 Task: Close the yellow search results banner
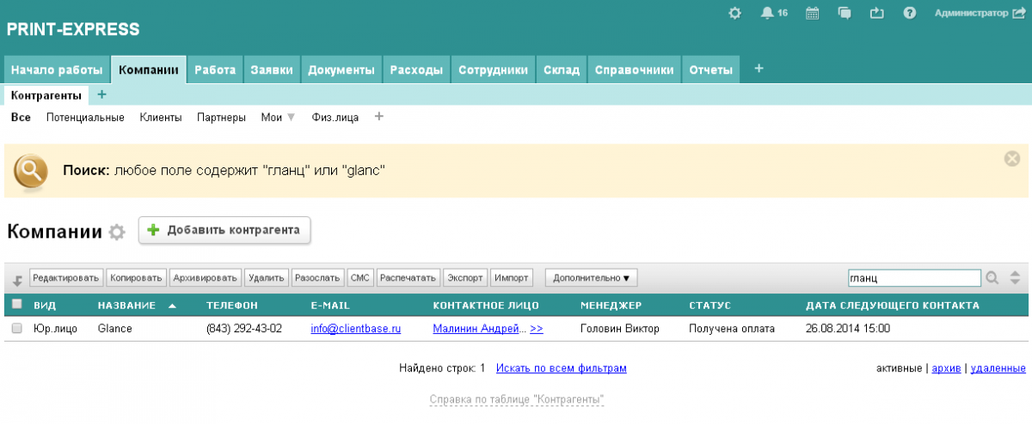click(x=1012, y=158)
